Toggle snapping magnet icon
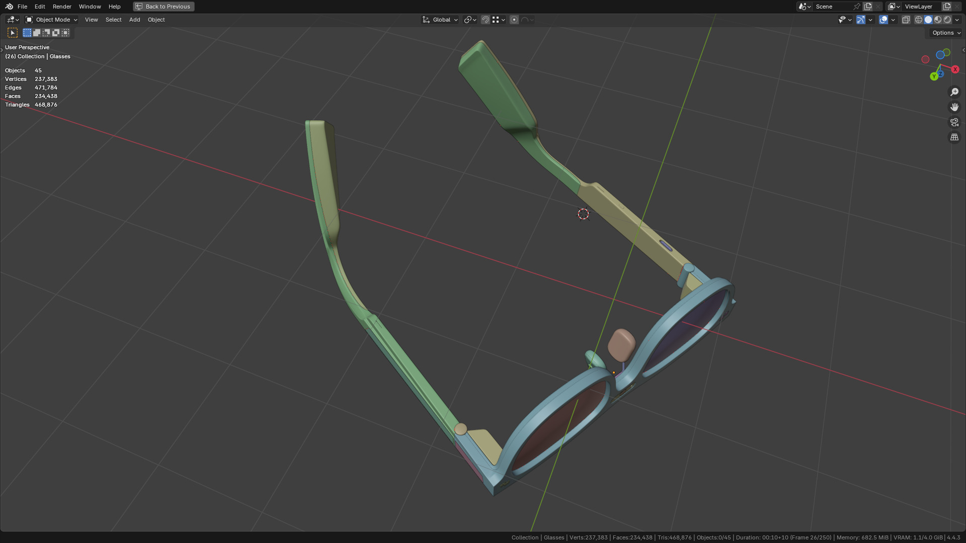This screenshot has height=543, width=966. (485, 20)
